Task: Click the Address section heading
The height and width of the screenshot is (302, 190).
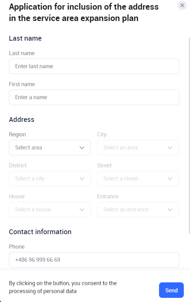Action: pos(22,119)
